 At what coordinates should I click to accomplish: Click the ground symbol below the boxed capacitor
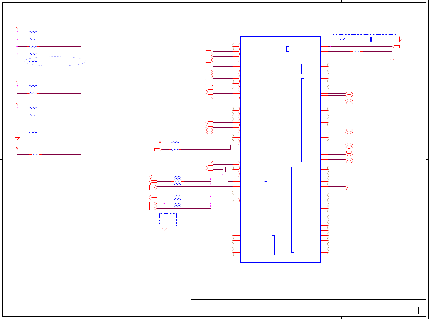pos(164,229)
